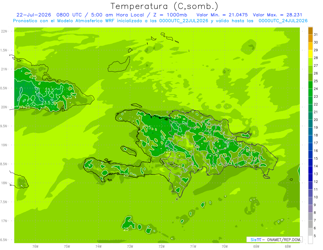Click the "71W" longitude label
The height and width of the screenshot is (250, 323).
pyautogui.click(x=193, y=246)
